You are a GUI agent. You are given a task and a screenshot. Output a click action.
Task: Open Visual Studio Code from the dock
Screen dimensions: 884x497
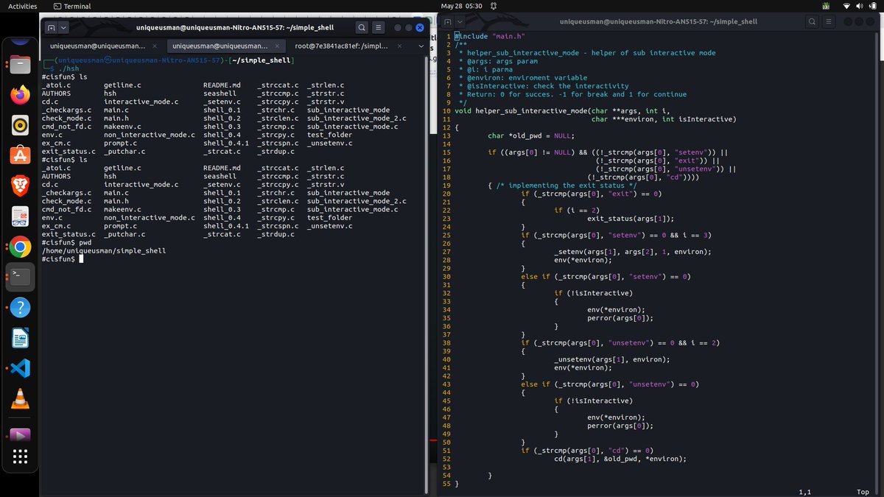pyautogui.click(x=20, y=368)
